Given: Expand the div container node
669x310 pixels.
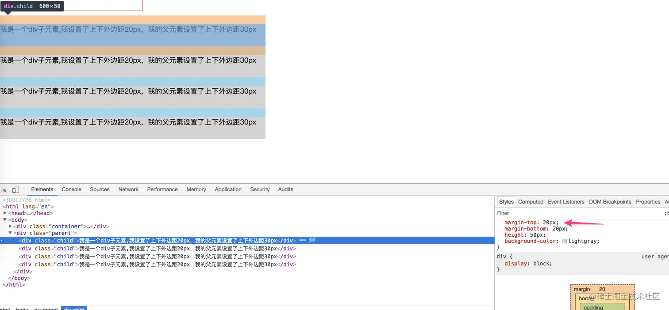Looking at the screenshot, I should 10,226.
